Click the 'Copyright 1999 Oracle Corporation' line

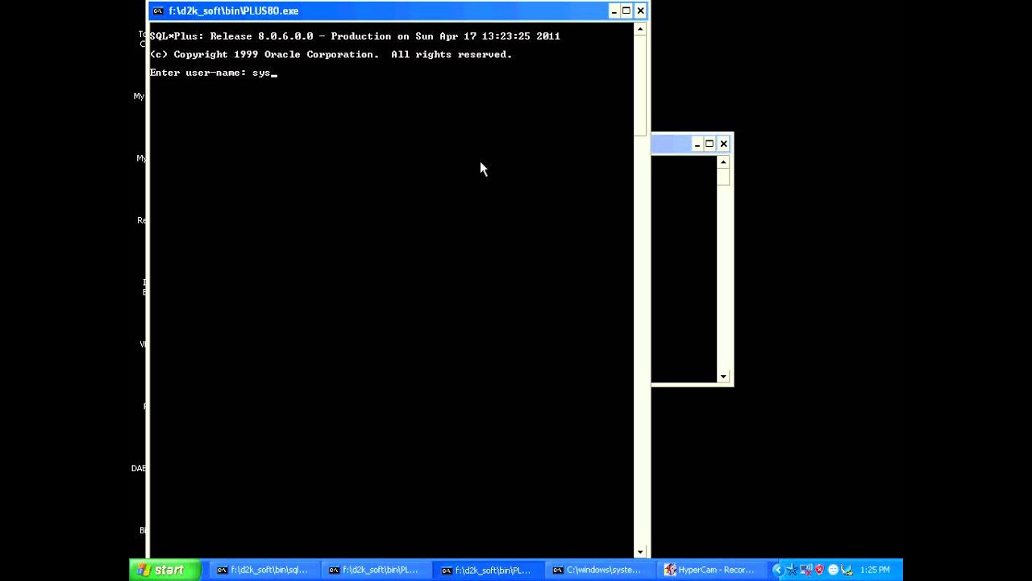pos(331,55)
